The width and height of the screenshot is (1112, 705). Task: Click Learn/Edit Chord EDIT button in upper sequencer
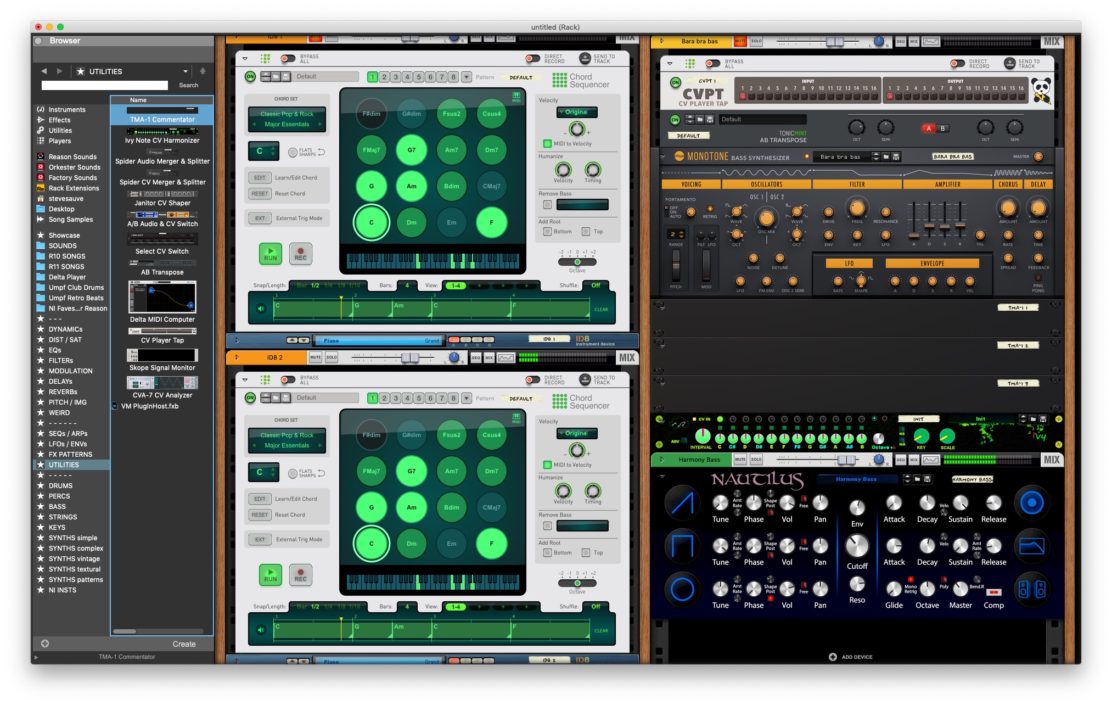260,178
